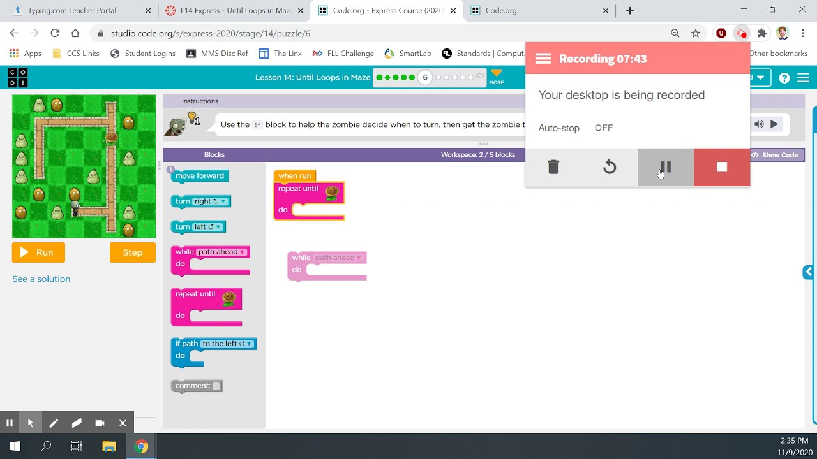Go to the browser home page
817x459 pixels.
coord(75,33)
